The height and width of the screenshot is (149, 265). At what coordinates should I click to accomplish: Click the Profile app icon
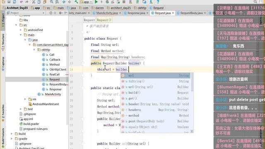point(113,2)
